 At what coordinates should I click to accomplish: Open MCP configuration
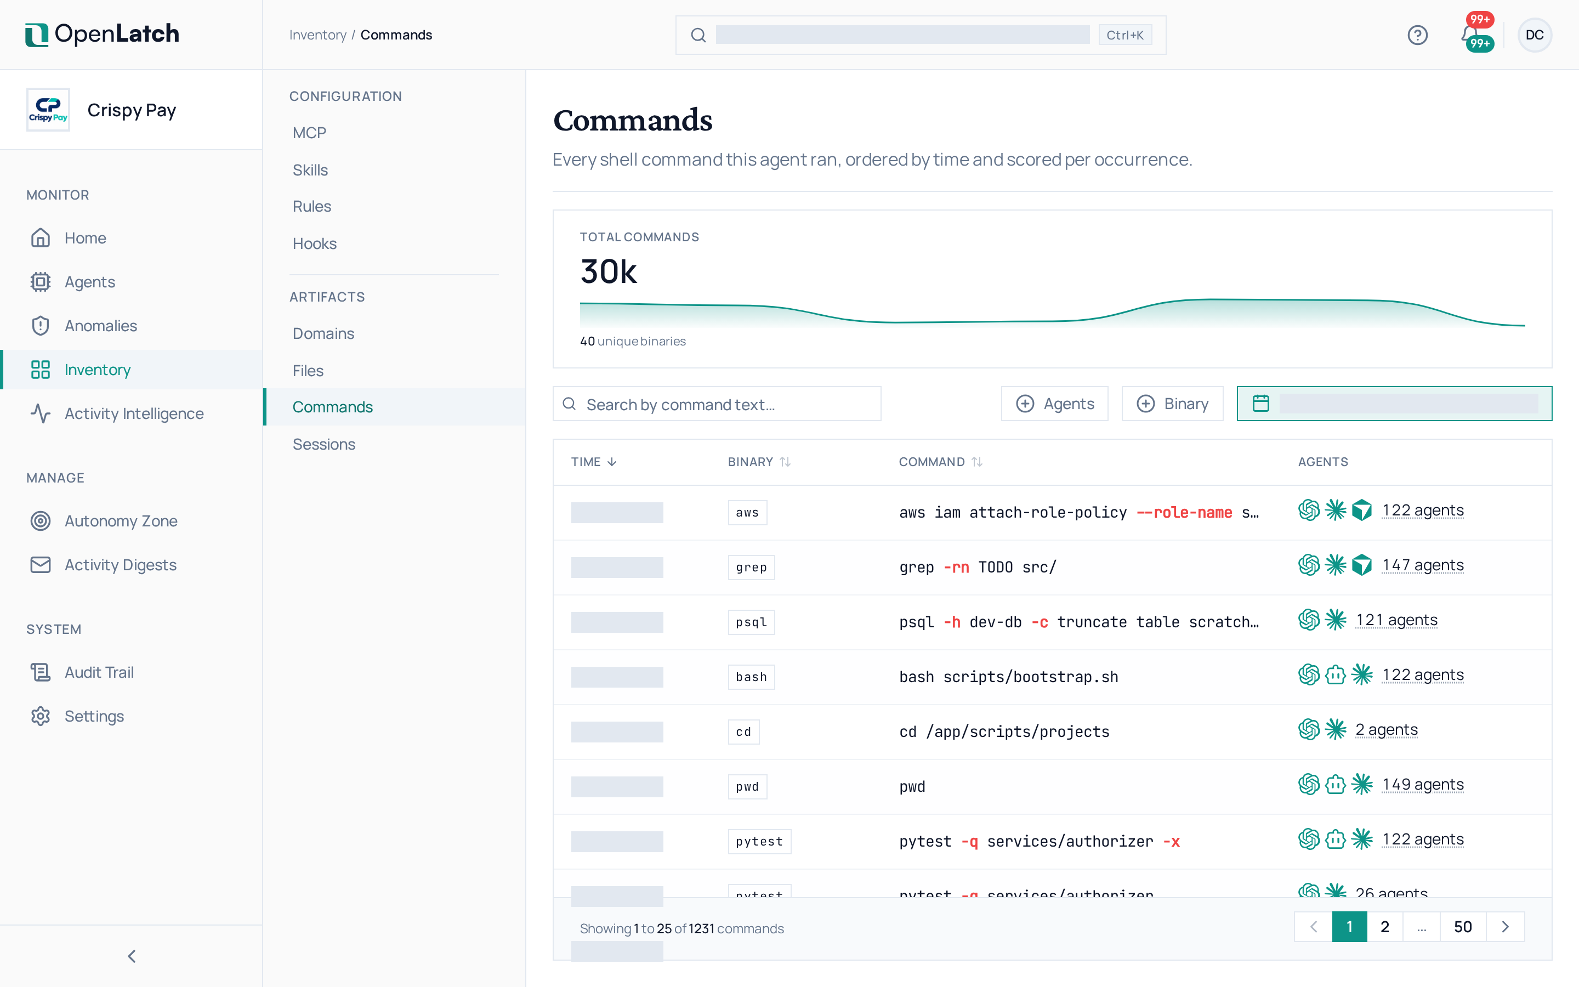point(309,133)
